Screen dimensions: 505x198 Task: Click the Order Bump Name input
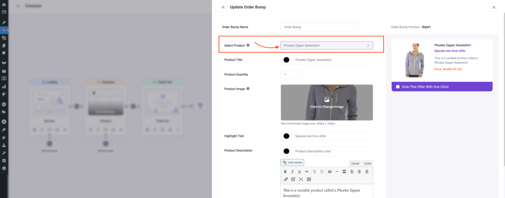point(319,27)
